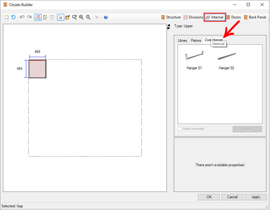The height and width of the screenshot is (210, 270).
Task: Click the Delete X icon in toolbar
Action: pos(97,17)
